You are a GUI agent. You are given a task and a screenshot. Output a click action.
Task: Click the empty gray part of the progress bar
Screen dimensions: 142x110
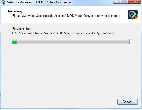click(73, 42)
